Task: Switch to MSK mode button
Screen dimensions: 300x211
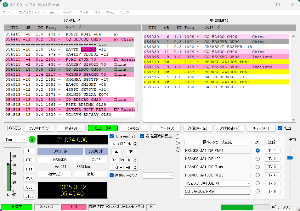Action: (x=29, y=178)
